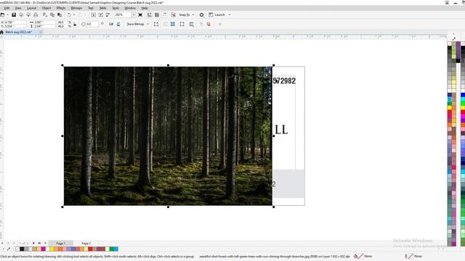Go to the next page arrow
465x261 pixels.
pyautogui.click(x=33, y=244)
